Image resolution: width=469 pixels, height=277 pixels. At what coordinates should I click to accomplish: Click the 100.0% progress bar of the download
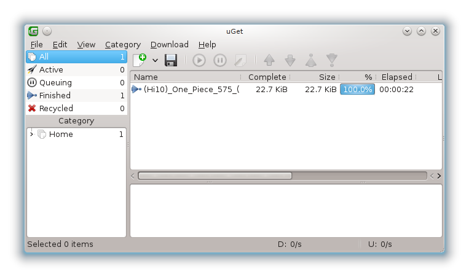[x=357, y=89]
